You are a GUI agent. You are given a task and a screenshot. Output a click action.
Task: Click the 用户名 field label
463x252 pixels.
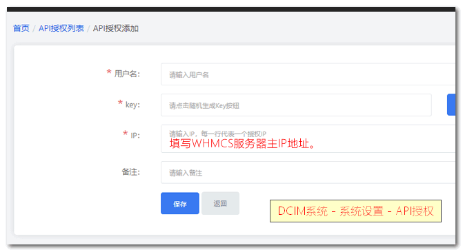(x=127, y=74)
